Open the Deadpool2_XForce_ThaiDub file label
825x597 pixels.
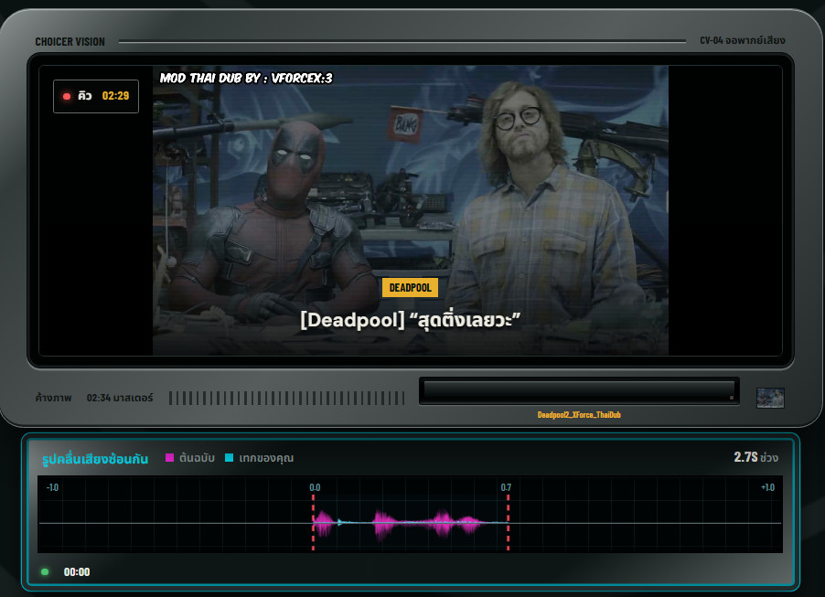tap(579, 415)
